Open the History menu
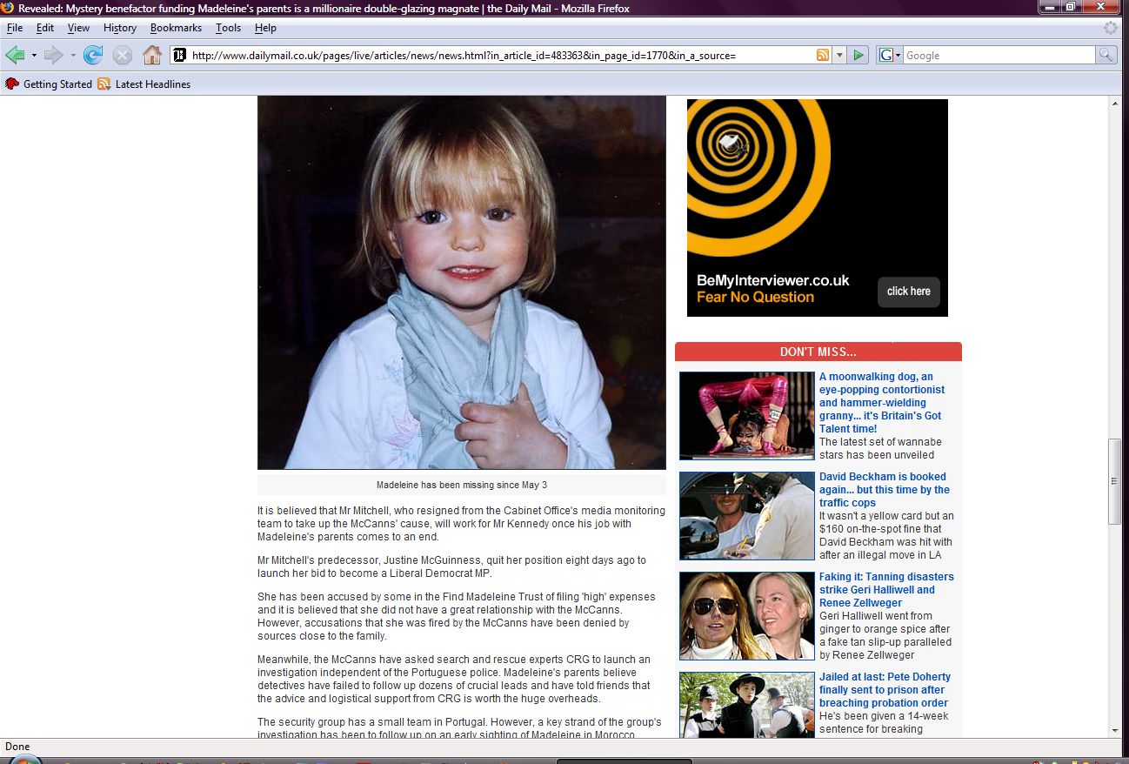The height and width of the screenshot is (764, 1129). point(120,28)
